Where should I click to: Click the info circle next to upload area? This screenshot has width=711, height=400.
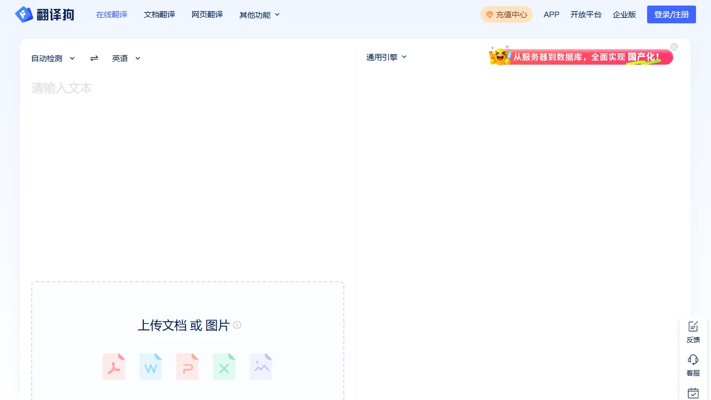click(237, 325)
